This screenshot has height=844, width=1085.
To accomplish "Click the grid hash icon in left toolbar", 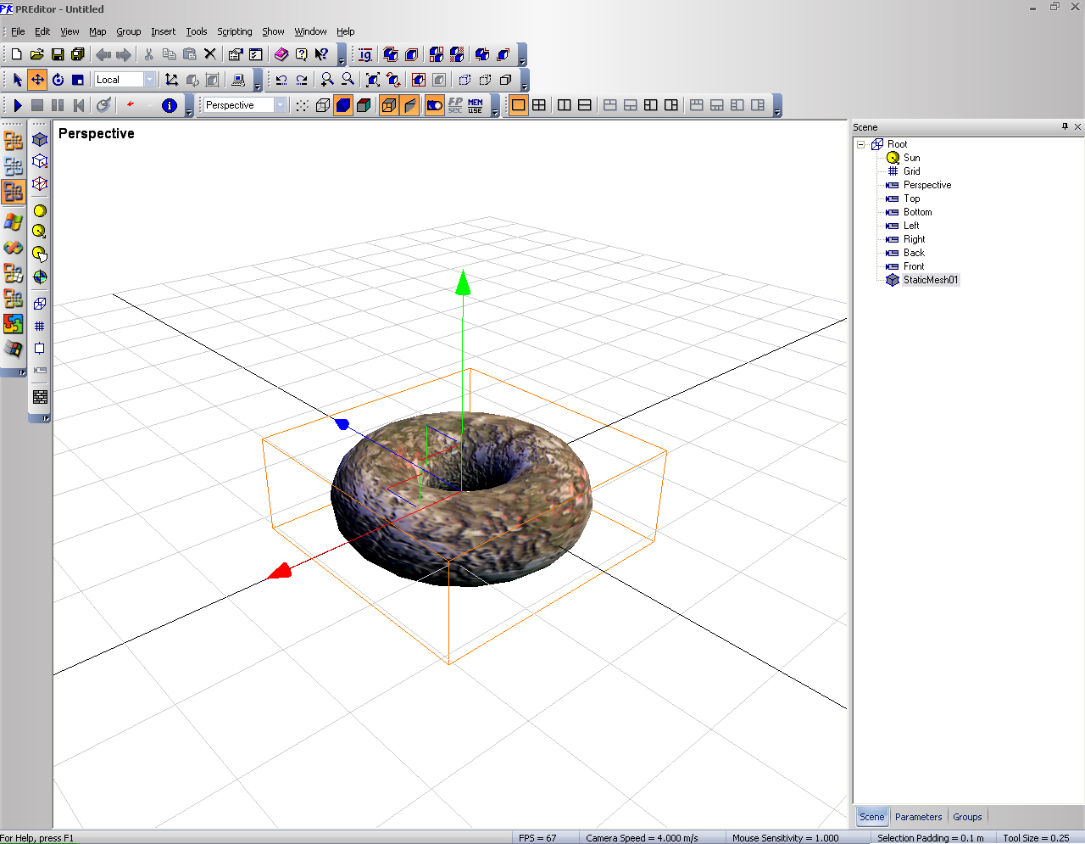I will [x=40, y=326].
